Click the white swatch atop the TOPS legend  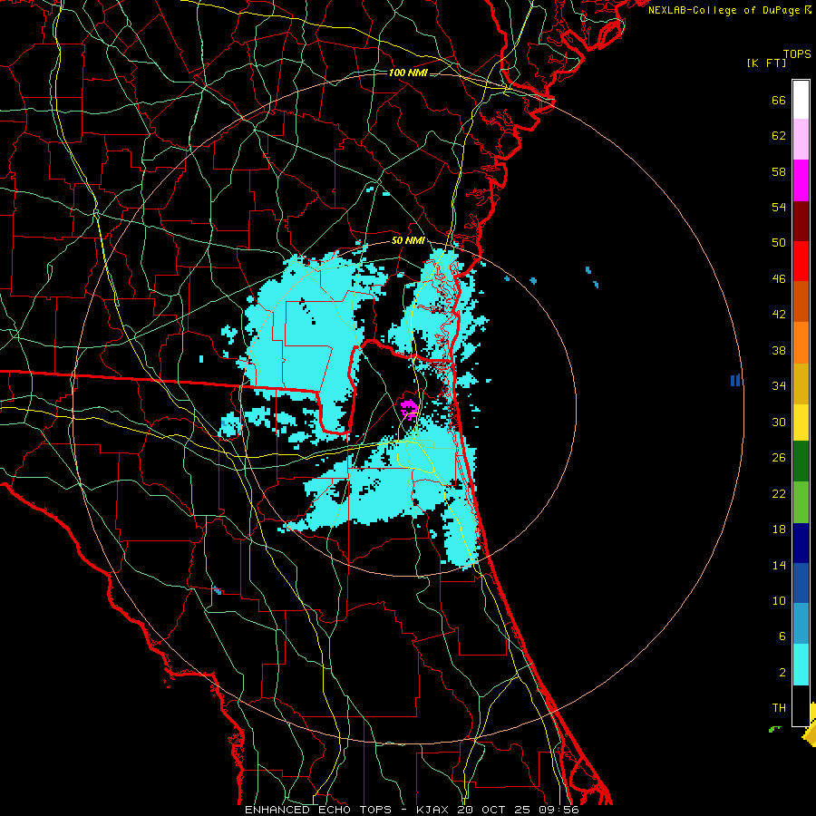[801, 100]
